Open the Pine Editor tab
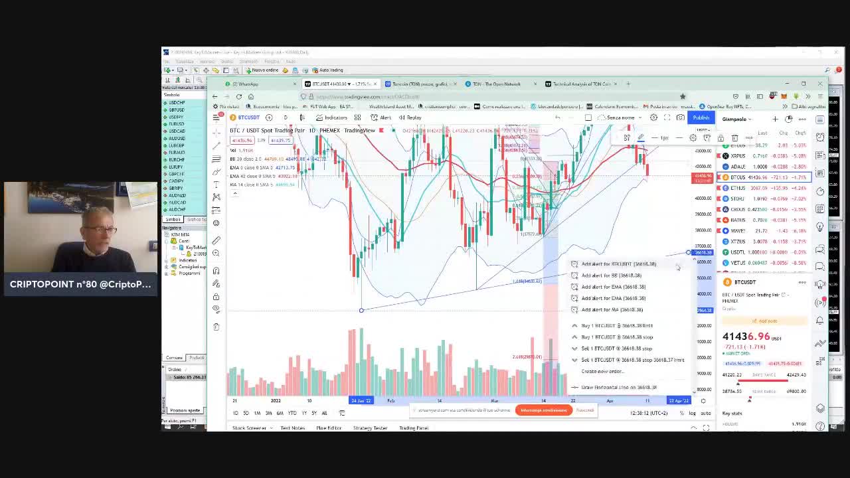Viewport: 850px width, 478px height. coord(329,428)
